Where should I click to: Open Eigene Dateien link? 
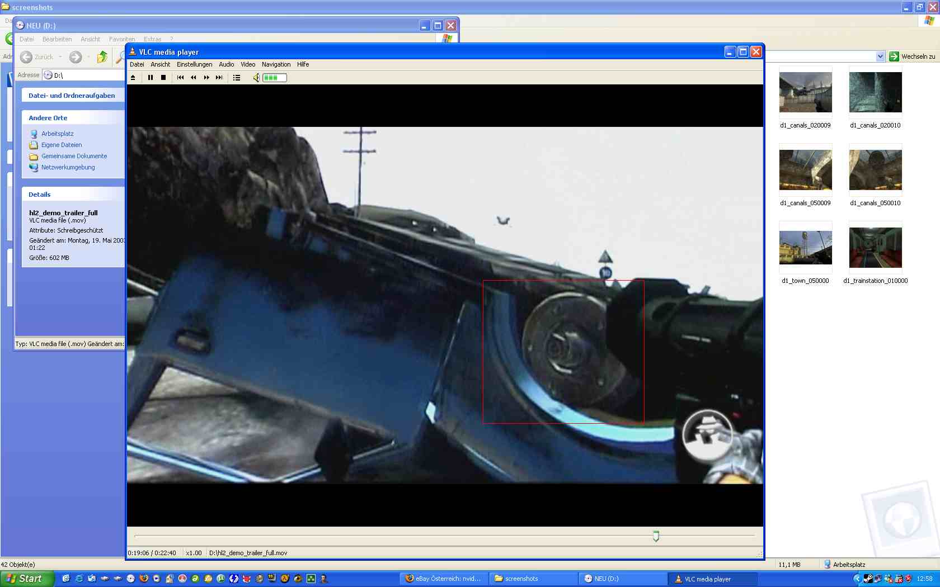62,145
